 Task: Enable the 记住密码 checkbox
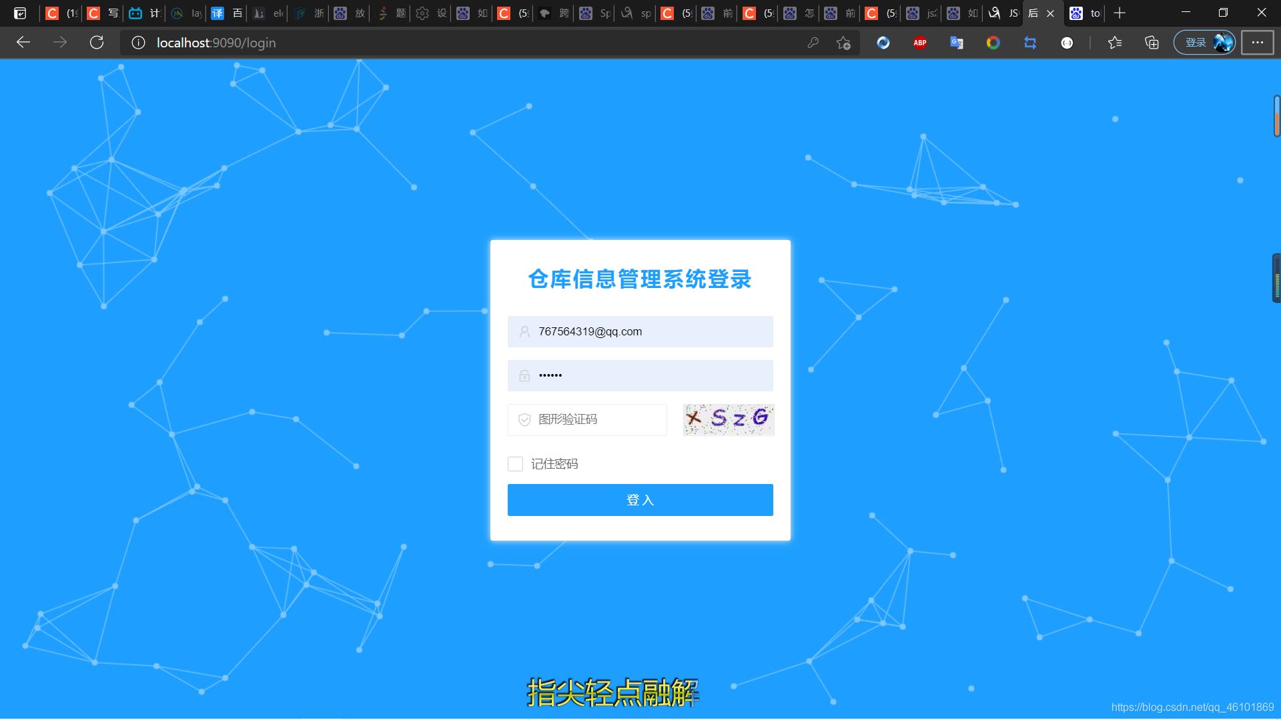coord(514,463)
